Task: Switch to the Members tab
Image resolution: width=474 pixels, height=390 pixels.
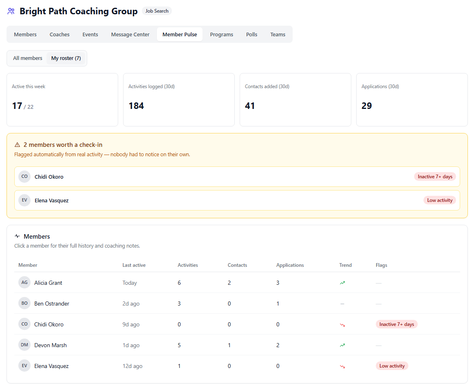Action: click(x=25, y=35)
